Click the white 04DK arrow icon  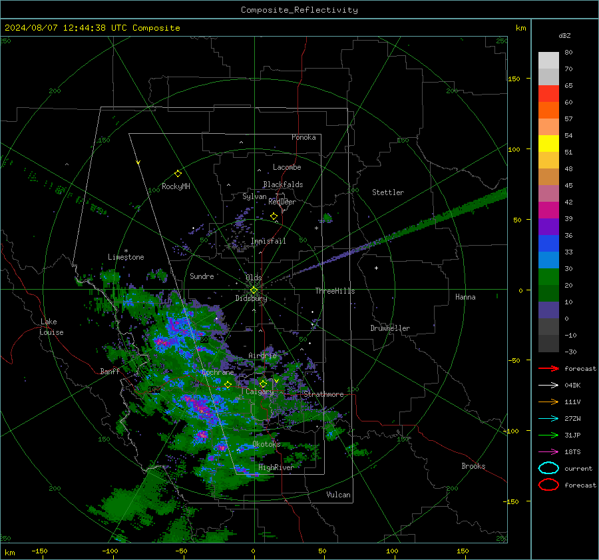[548, 386]
